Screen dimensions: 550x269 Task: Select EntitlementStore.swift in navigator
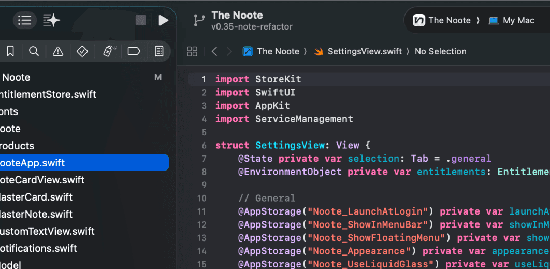tap(84, 94)
